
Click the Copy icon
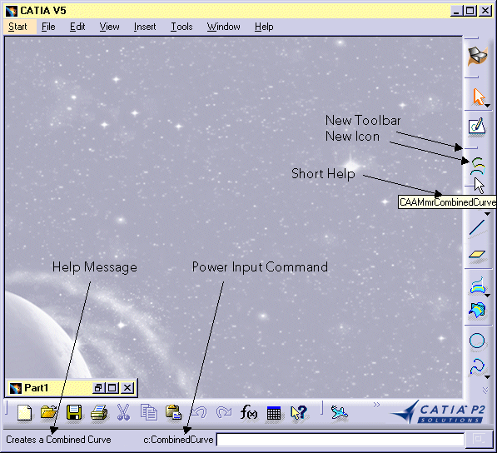point(149,412)
